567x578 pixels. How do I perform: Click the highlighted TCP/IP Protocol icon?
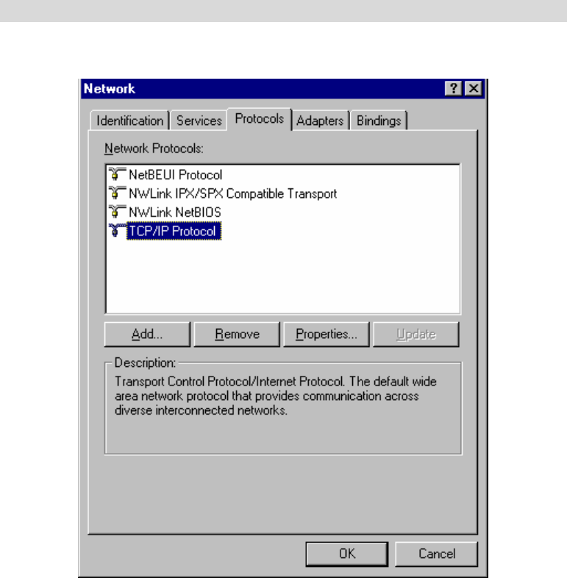pyautogui.click(x=117, y=231)
